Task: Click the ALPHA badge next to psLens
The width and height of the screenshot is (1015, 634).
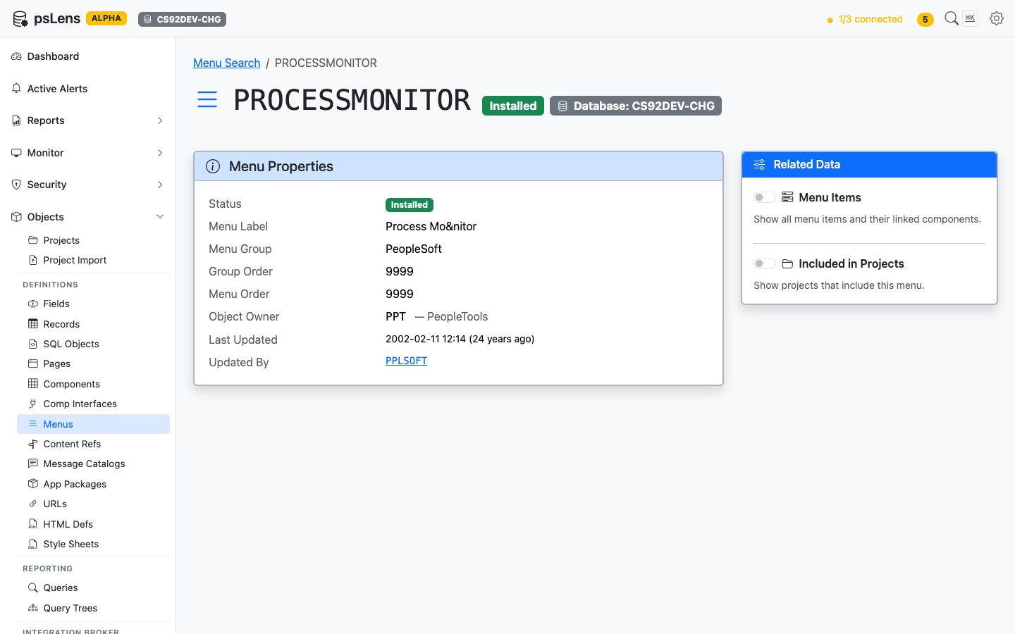Action: tap(106, 18)
